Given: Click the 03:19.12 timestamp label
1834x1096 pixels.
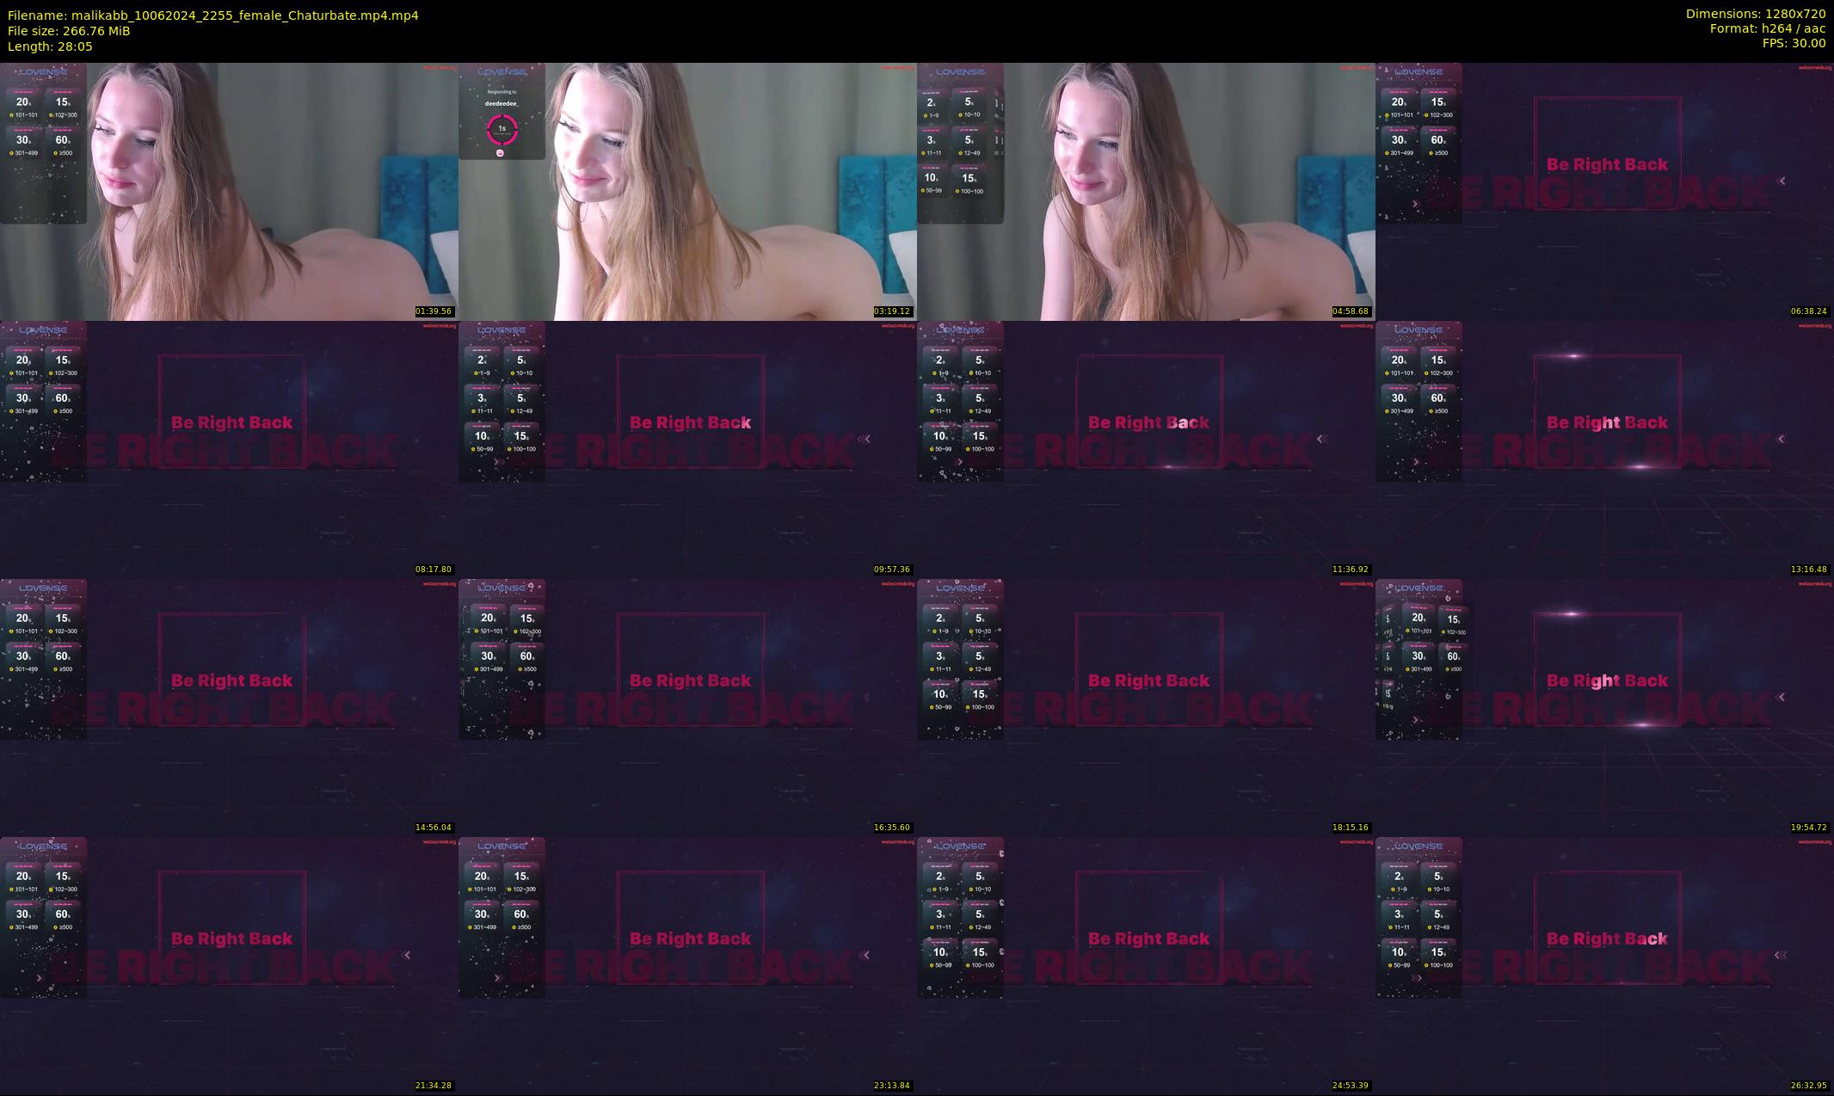Looking at the screenshot, I should (893, 311).
